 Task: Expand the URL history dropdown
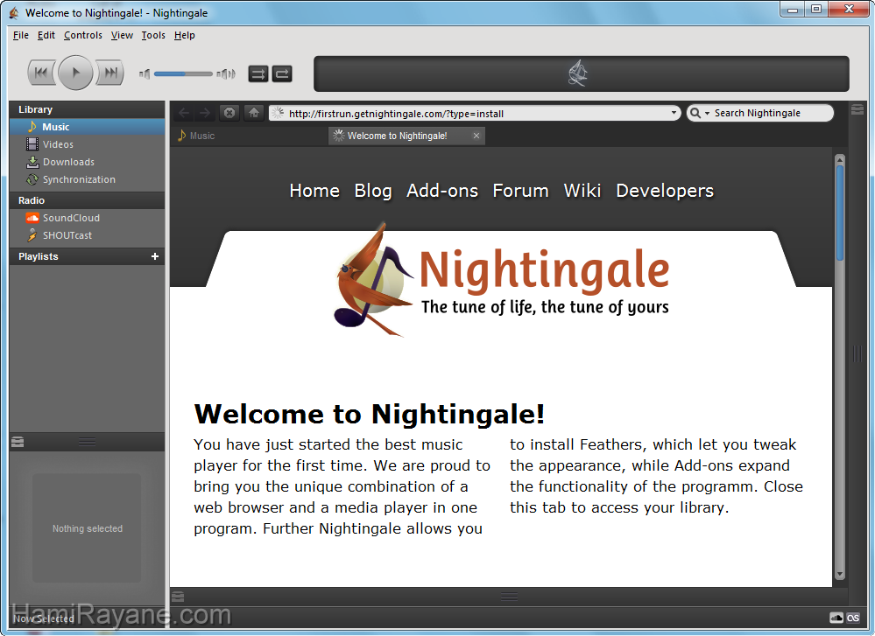pos(674,113)
